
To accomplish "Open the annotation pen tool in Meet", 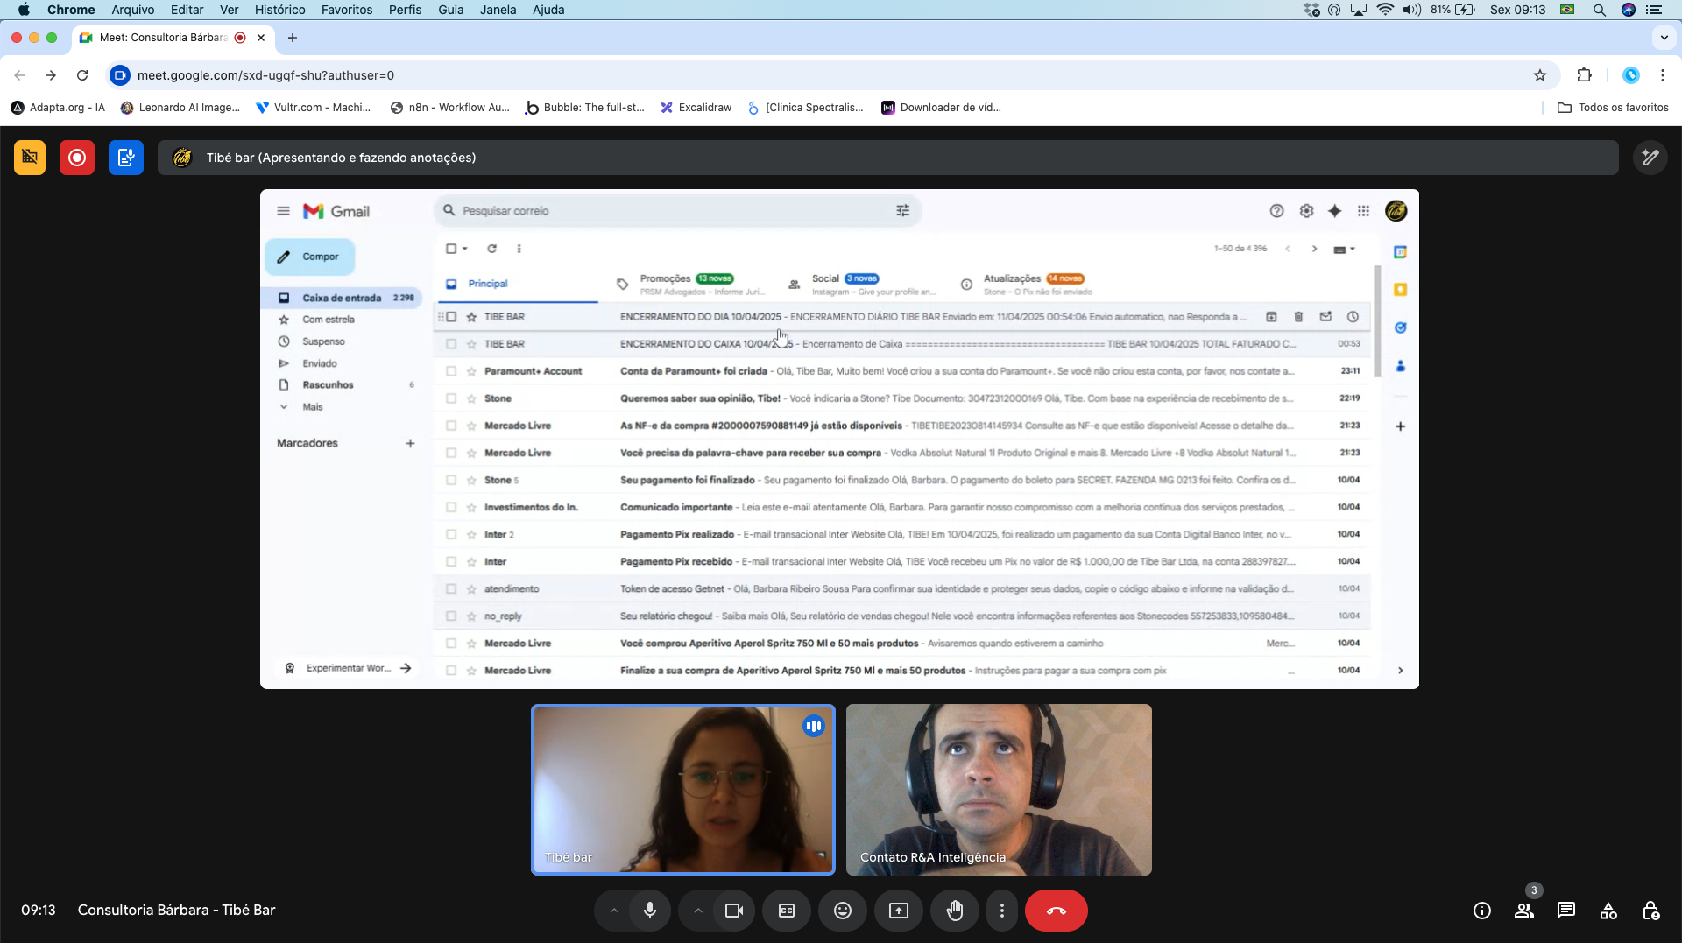I will click(x=1650, y=158).
